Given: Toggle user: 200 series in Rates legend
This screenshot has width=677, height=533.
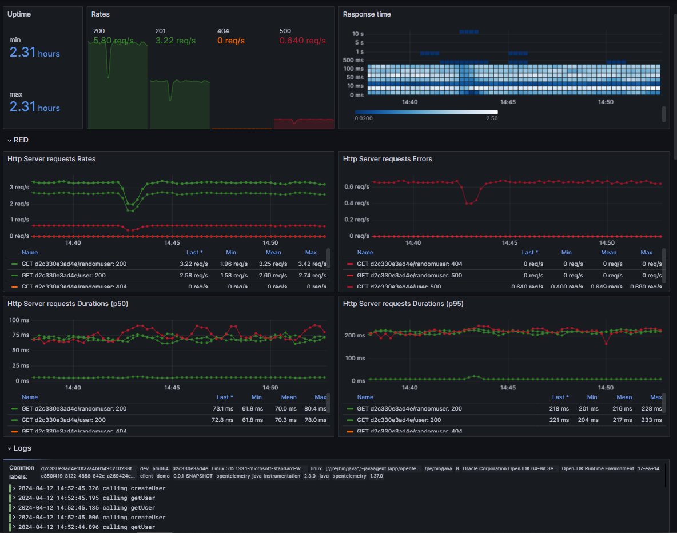Looking at the screenshot, I should 63,275.
